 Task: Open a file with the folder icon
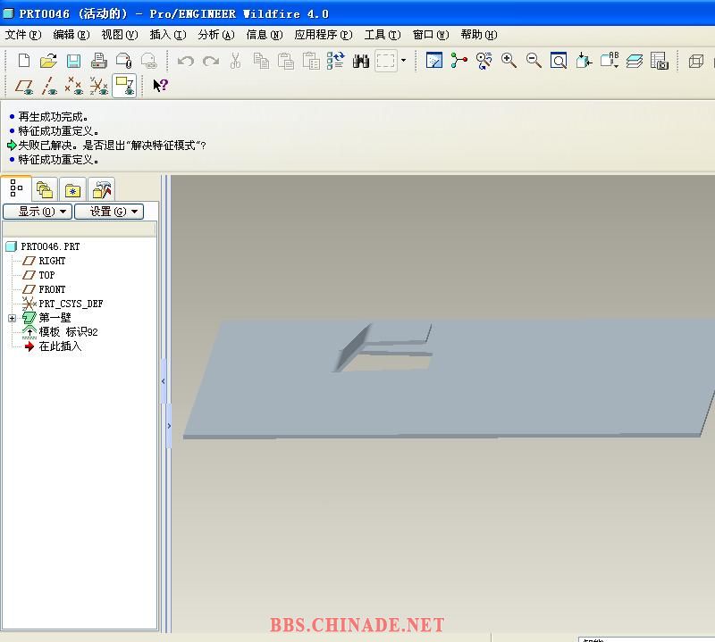click(48, 61)
